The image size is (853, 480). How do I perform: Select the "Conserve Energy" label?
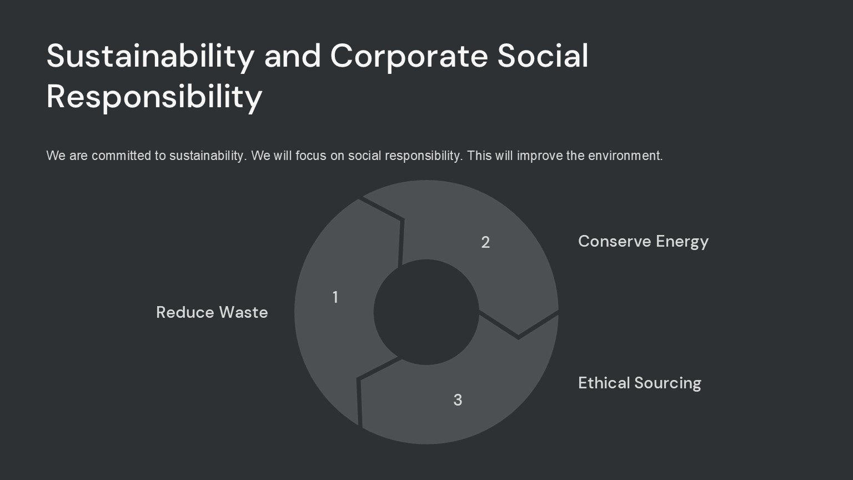(643, 241)
